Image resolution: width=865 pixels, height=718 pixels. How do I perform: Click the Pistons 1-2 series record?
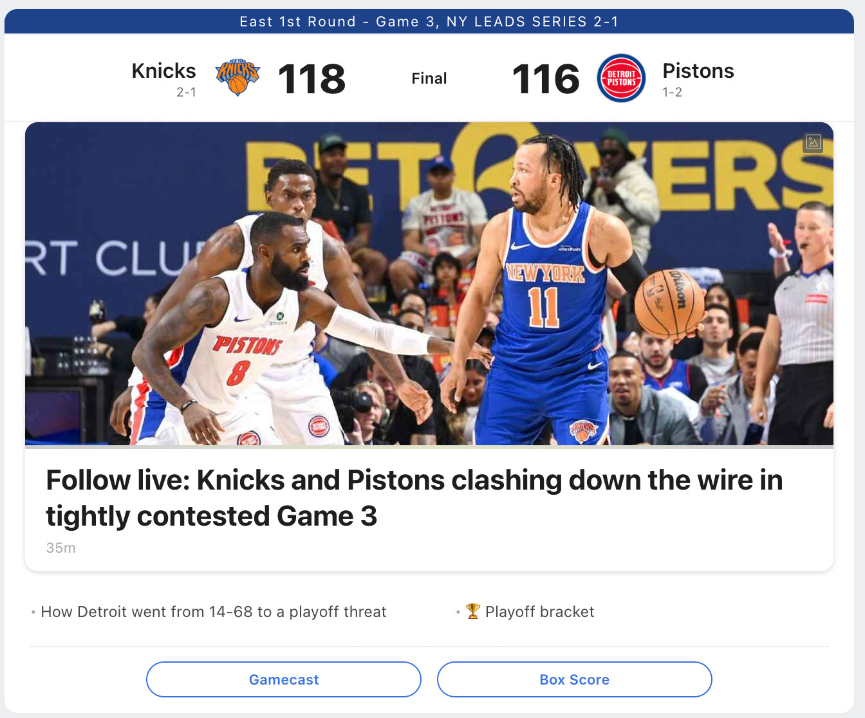click(x=672, y=92)
